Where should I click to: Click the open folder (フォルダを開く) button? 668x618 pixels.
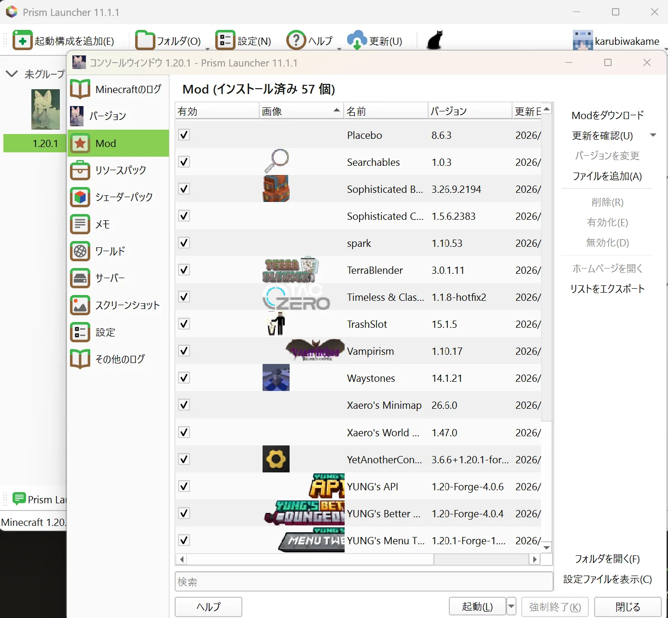(x=607, y=559)
